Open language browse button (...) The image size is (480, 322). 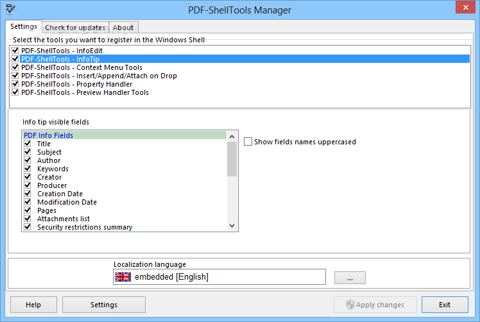(350, 278)
